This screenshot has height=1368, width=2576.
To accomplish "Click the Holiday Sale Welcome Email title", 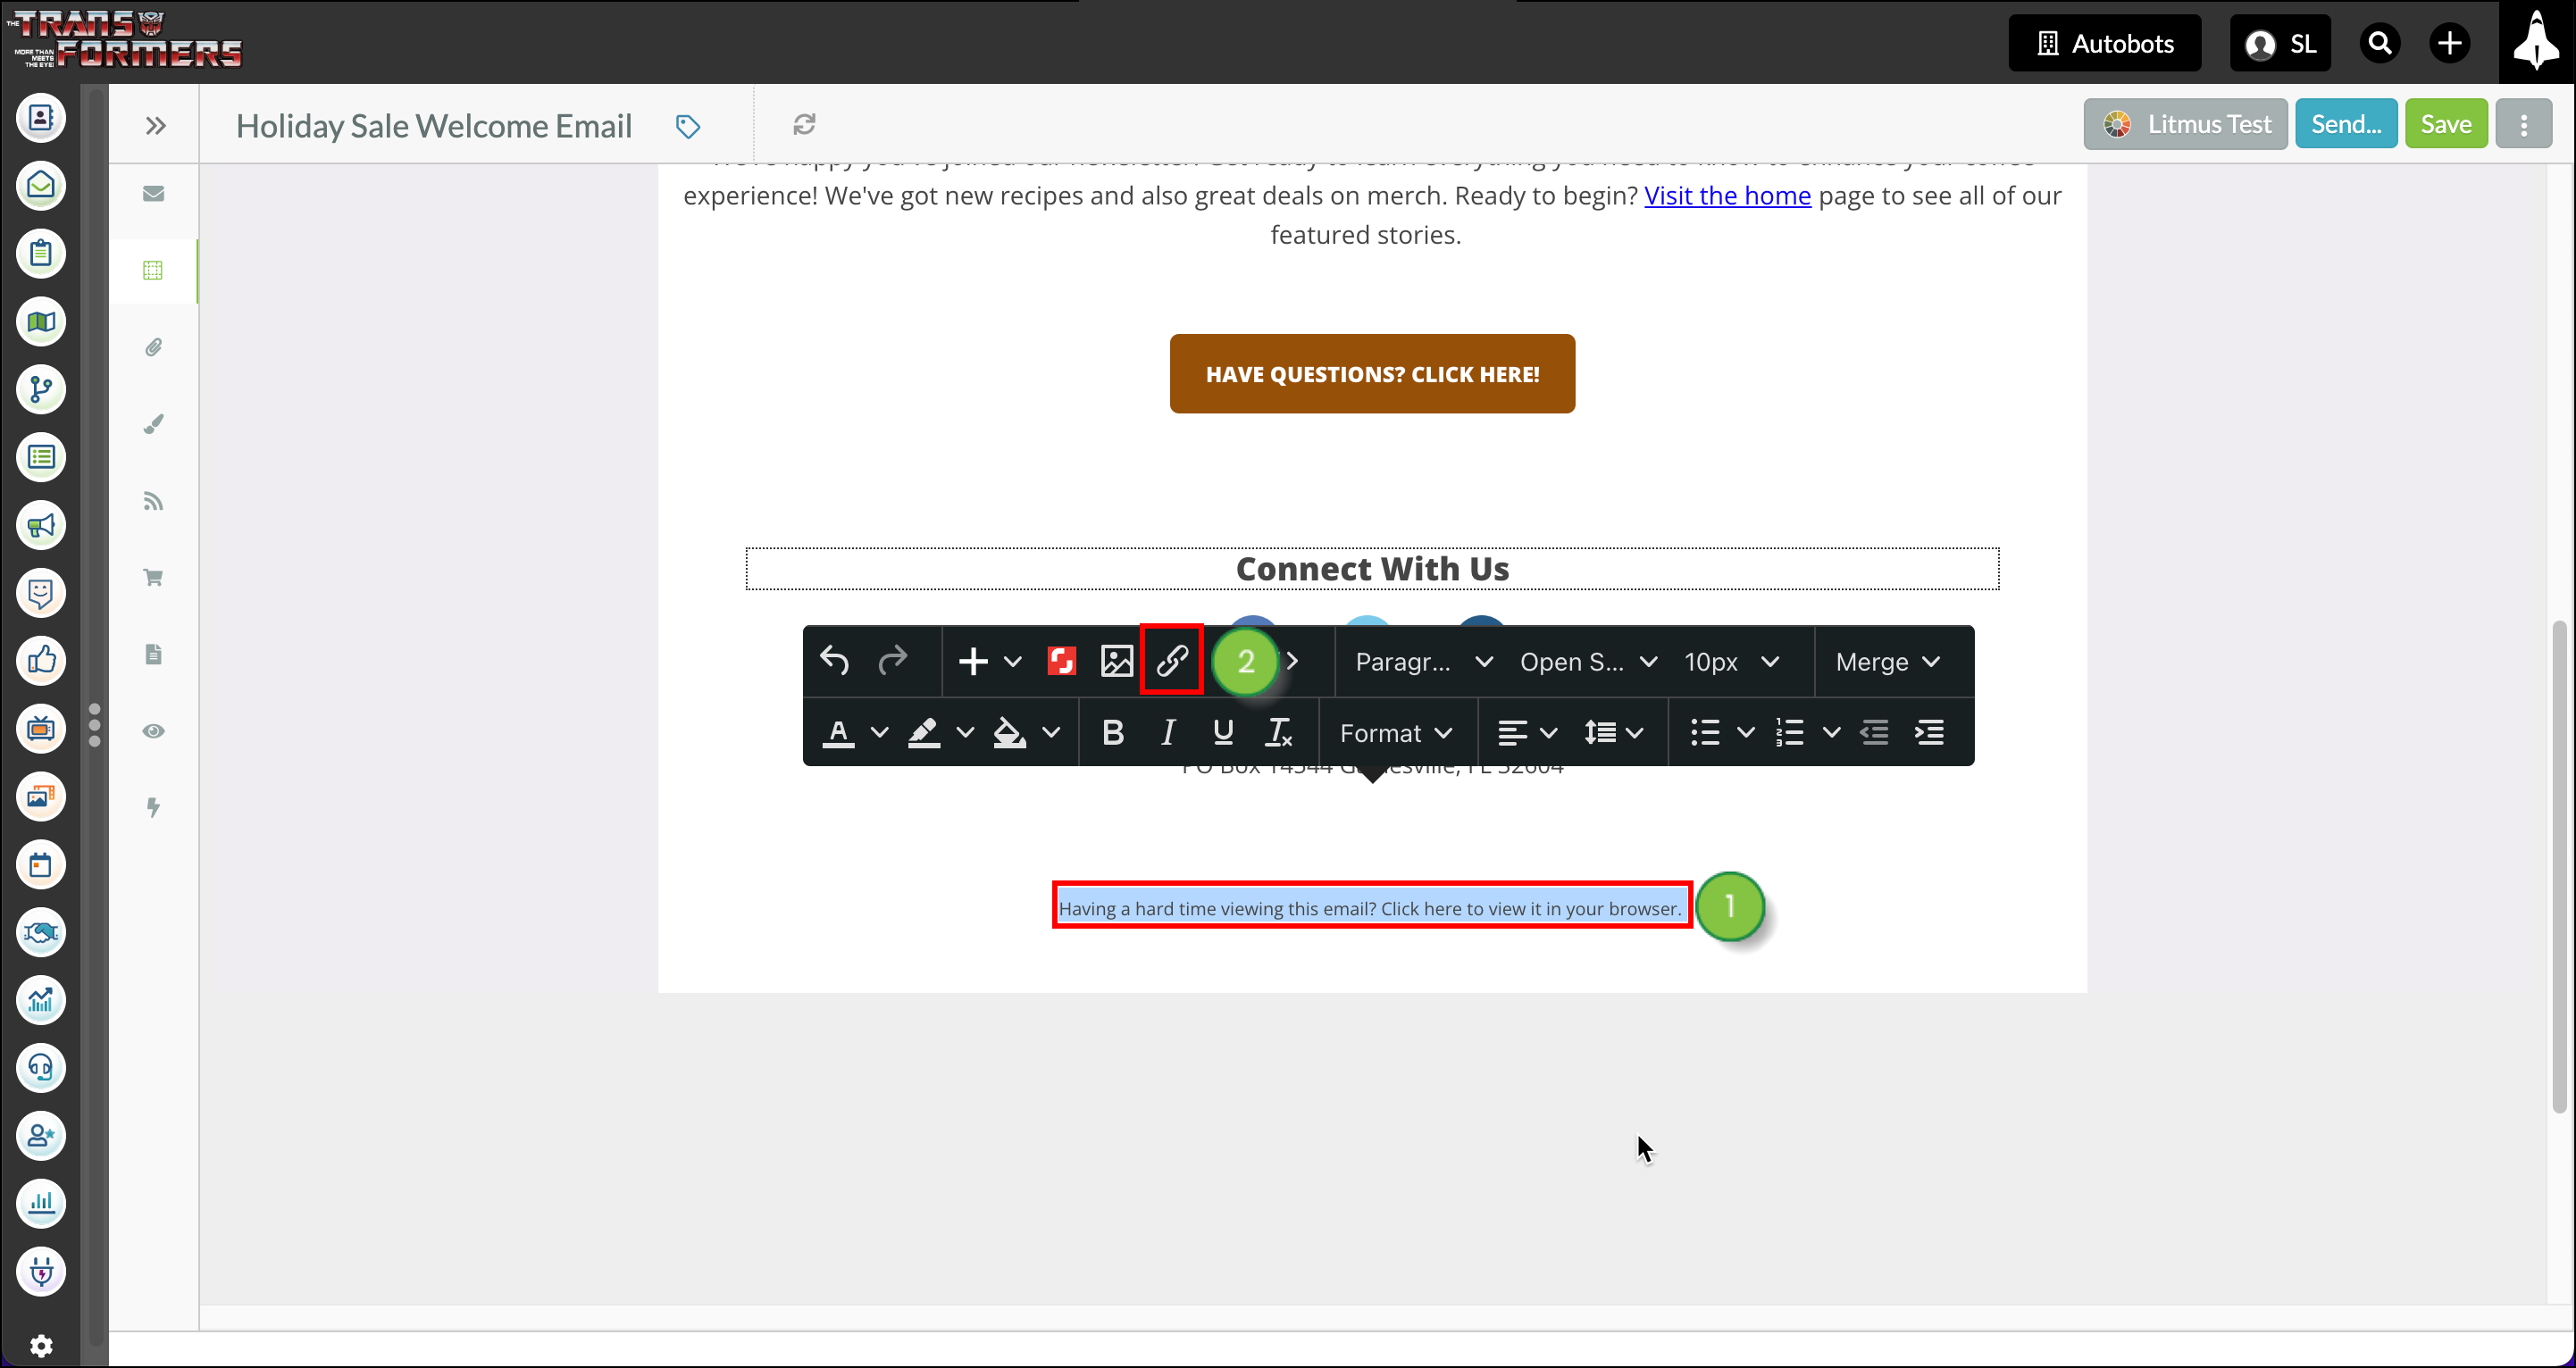I will coord(434,126).
